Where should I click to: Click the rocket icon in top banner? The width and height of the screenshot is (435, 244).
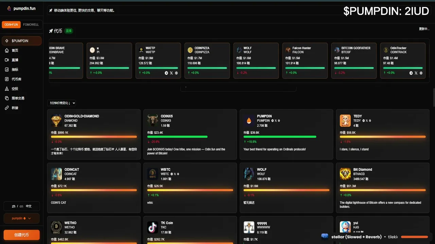click(x=51, y=11)
